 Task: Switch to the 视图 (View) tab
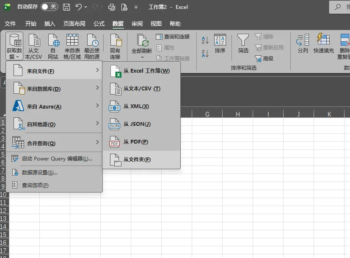[156, 24]
